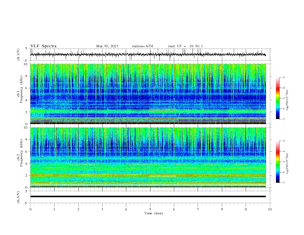Click the ch.3 flat black waveform trace
The height and width of the screenshot is (235, 304).
(x=148, y=197)
